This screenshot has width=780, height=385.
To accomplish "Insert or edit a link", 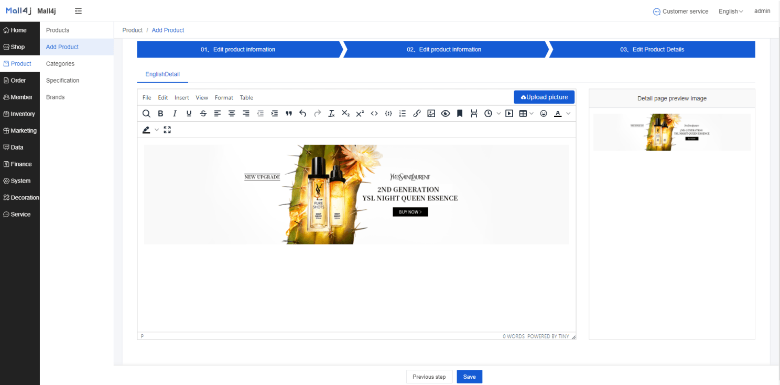I will pyautogui.click(x=417, y=114).
